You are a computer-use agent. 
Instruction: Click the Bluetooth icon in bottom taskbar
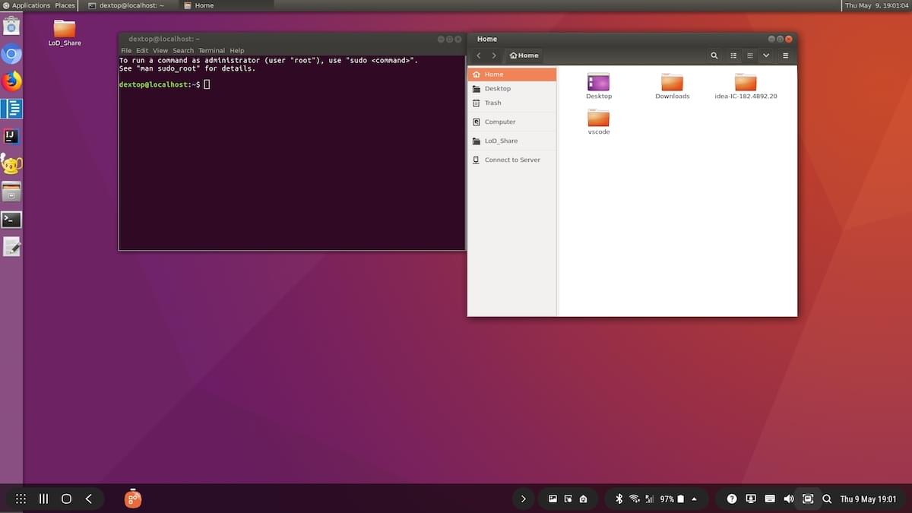[x=619, y=499]
